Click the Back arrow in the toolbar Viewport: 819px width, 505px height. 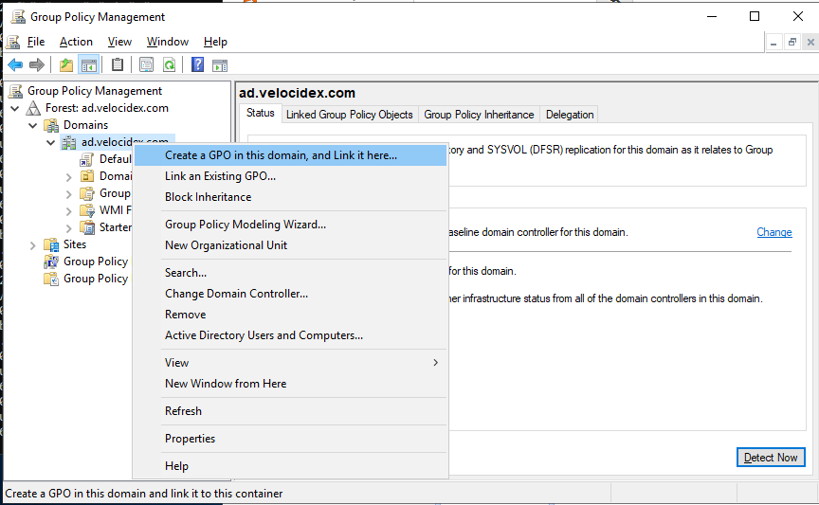15,64
